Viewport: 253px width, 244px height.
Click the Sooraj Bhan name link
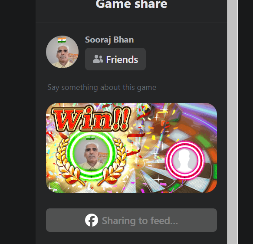[x=109, y=40]
